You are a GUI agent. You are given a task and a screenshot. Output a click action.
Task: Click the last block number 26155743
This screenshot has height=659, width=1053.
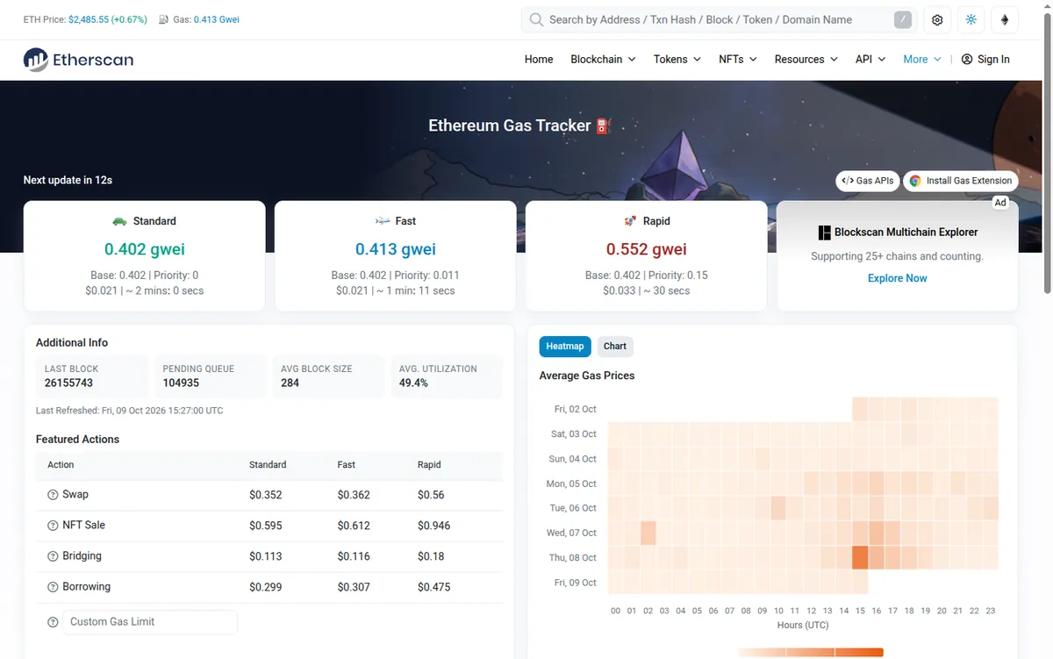click(x=68, y=383)
